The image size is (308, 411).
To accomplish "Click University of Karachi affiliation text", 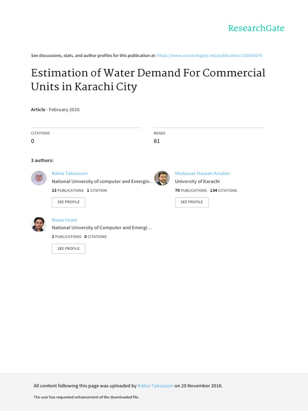I will 197,181.
